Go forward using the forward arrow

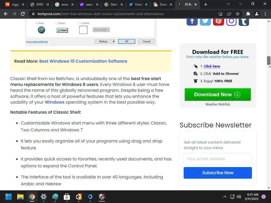tap(14, 14)
